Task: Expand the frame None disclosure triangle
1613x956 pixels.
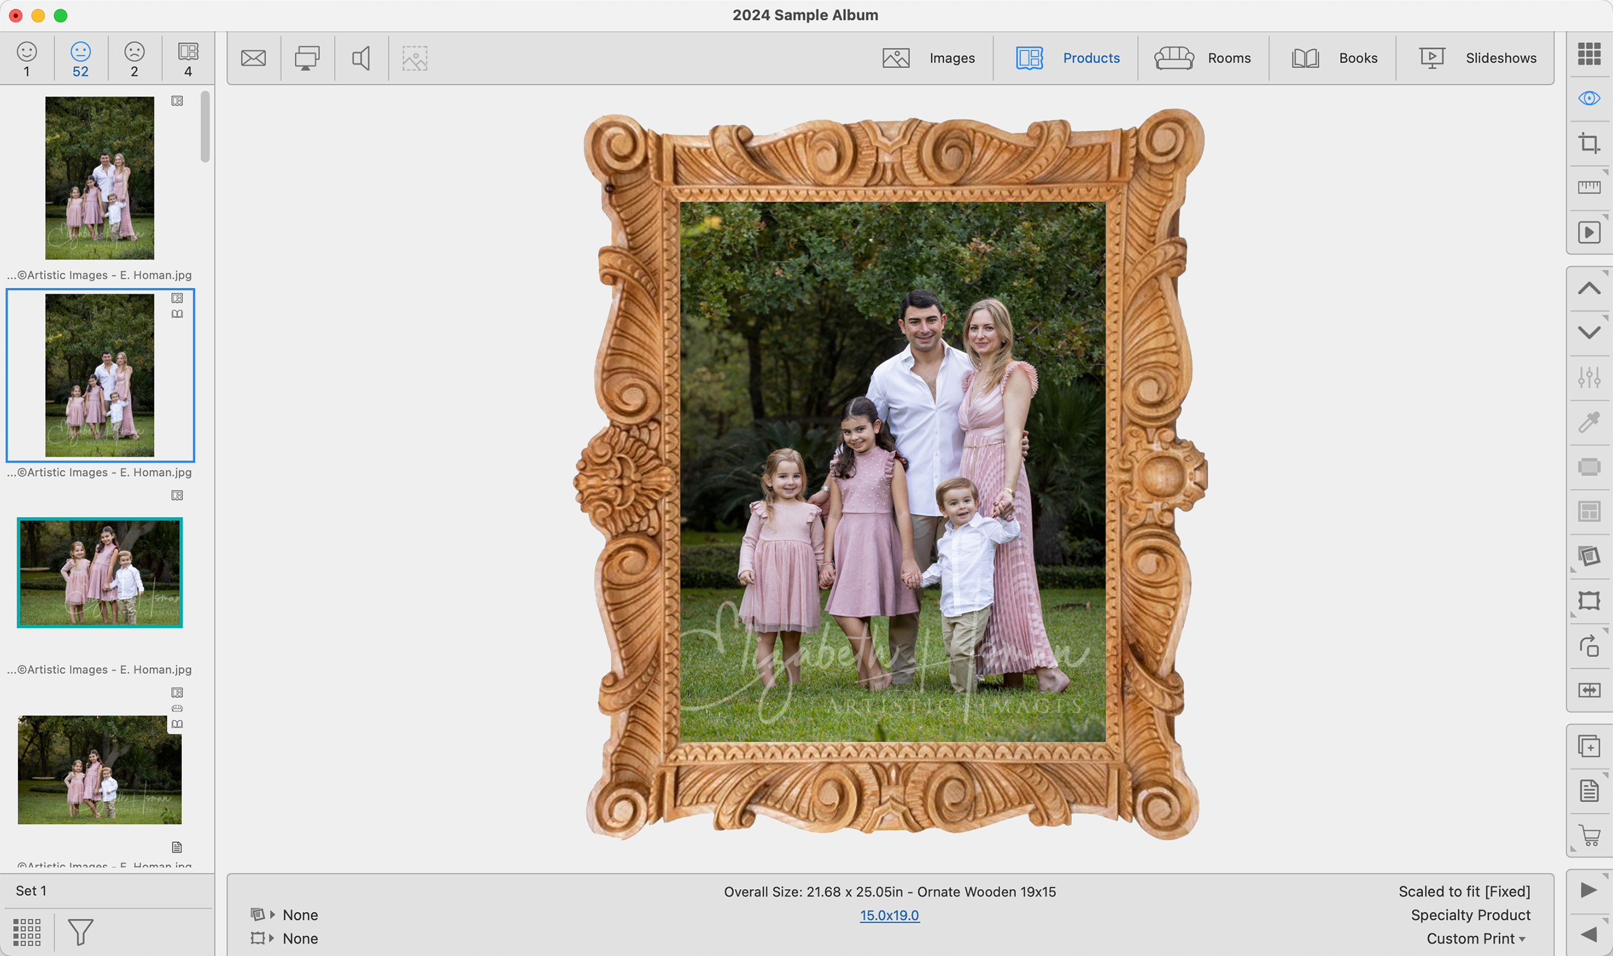Action: coord(272,938)
